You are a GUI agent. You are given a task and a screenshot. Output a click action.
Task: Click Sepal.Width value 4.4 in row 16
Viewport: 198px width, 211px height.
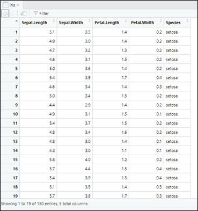tap(87, 169)
